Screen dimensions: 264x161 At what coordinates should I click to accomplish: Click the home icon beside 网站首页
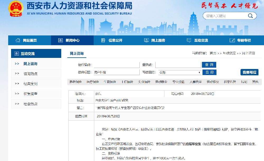coord(18,40)
